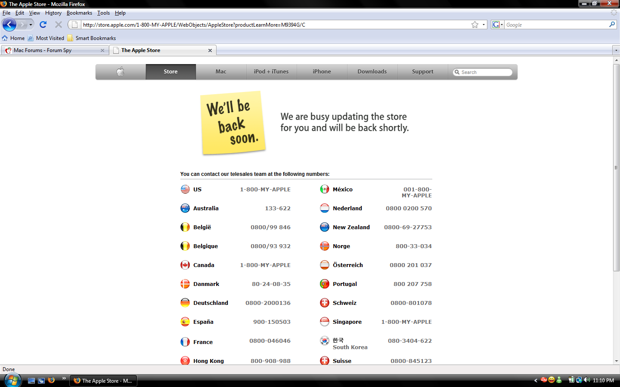The image size is (620, 387).
Task: Click the 11:10 PM system clock
Action: (x=603, y=381)
